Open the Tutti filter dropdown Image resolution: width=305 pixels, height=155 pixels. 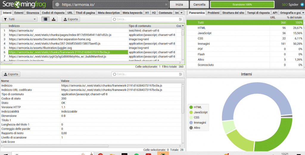click(20, 19)
